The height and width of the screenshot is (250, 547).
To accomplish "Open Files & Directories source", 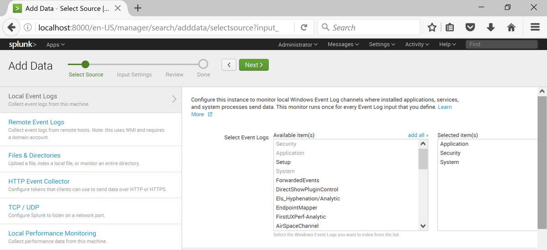I will 34,156.
